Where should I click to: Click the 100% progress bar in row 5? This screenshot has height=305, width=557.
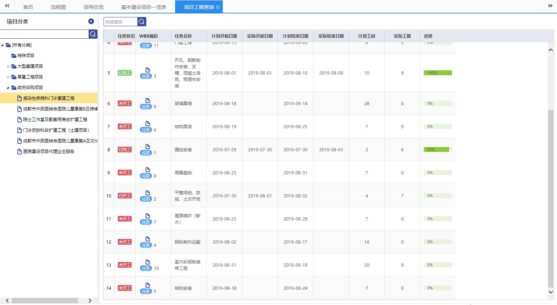[x=437, y=73]
